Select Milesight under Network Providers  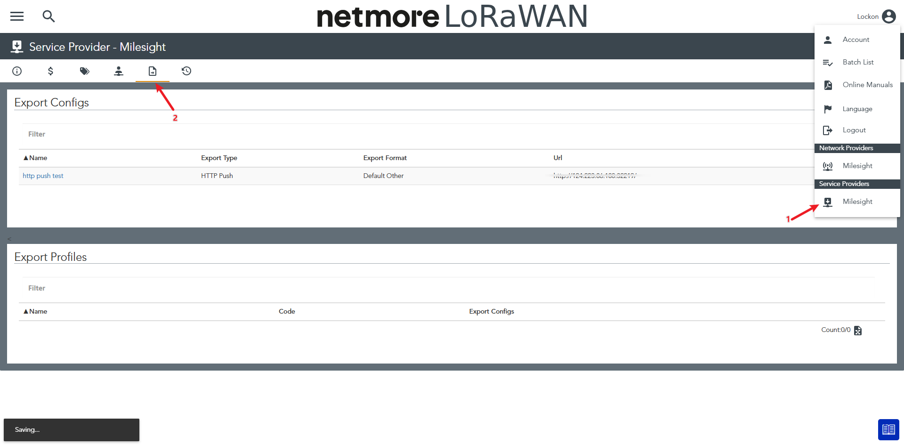(857, 166)
